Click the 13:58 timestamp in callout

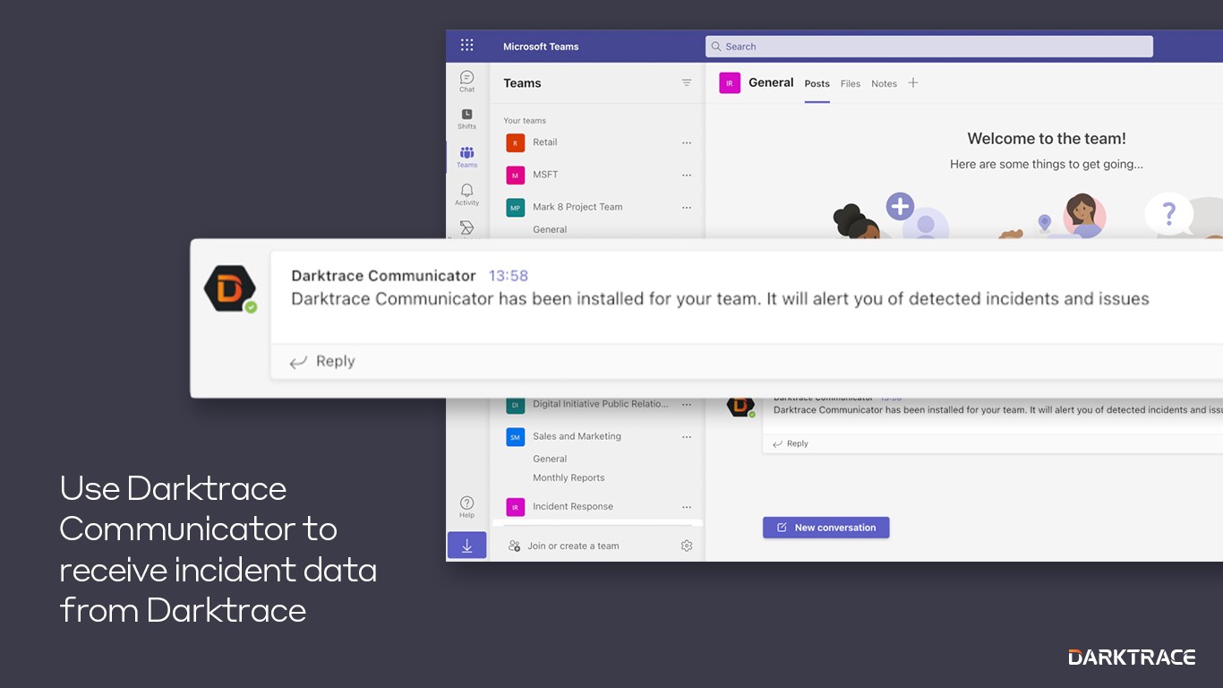pos(509,276)
